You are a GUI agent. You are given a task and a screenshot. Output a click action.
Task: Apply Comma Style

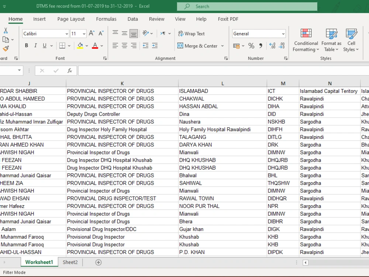[261, 46]
